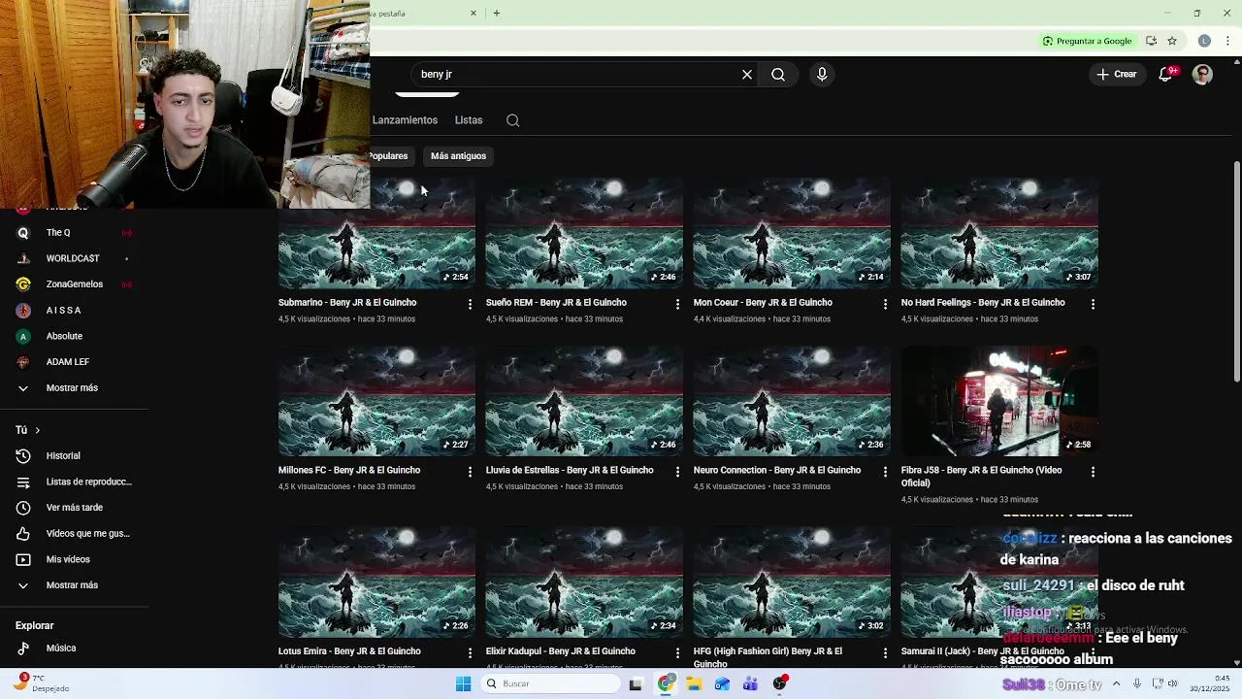Click the Millones FC video title
The image size is (1242, 699).
349,470
